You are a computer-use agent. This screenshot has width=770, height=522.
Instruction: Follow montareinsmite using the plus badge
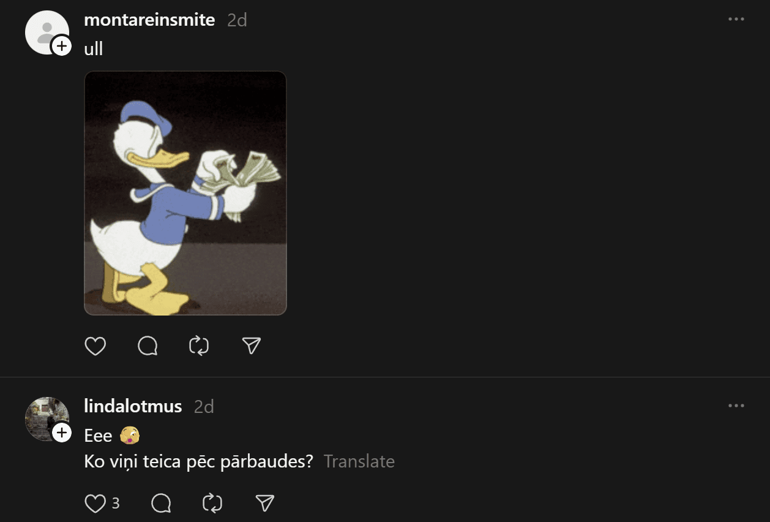pos(61,47)
